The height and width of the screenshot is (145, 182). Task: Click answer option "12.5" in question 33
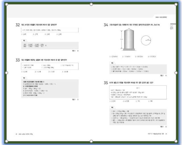pyautogui.click(x=24, y=72)
